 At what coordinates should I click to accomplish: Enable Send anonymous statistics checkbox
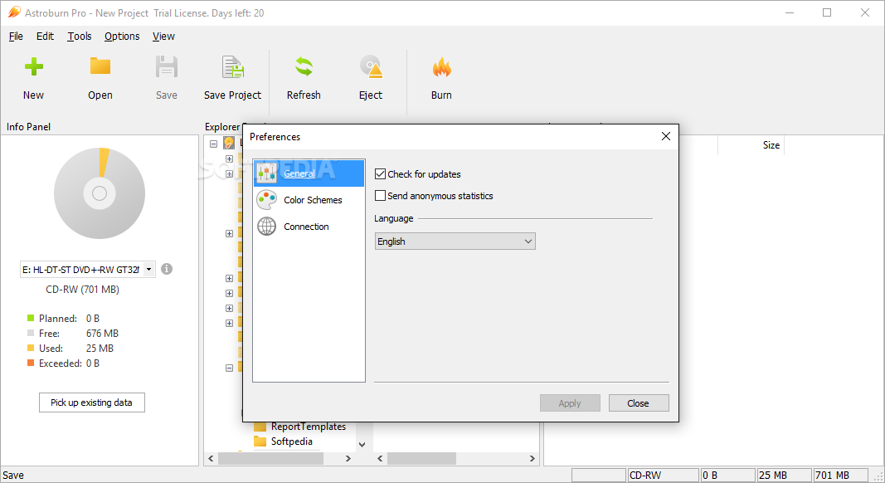(x=381, y=196)
